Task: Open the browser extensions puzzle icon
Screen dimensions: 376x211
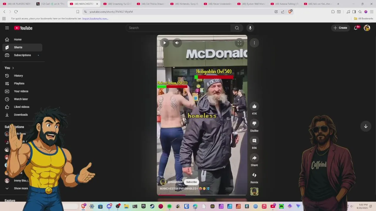Action: 333,12
